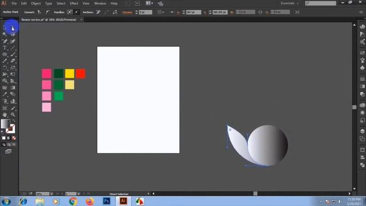Click the yellow color square on canvas

pos(70,74)
